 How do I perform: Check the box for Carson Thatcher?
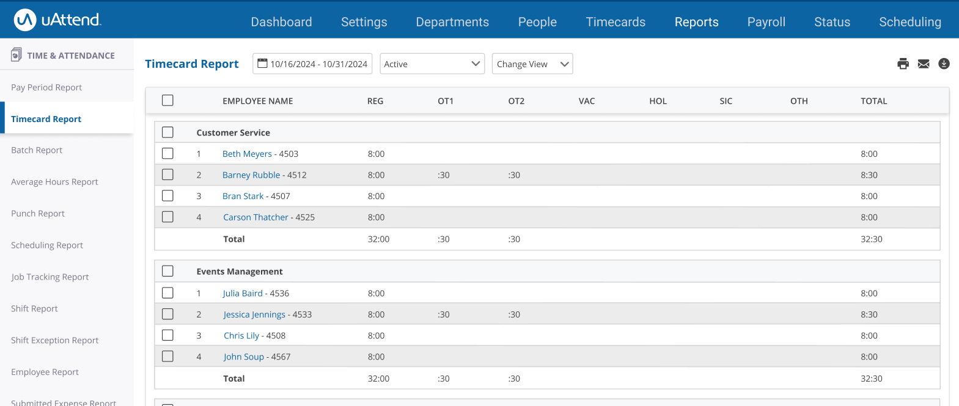[x=167, y=217]
